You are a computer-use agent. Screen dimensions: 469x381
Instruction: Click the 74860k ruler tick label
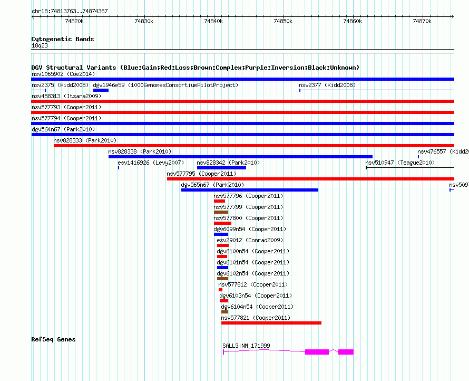point(353,21)
